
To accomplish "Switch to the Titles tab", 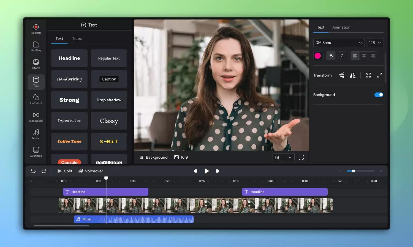I will 77,38.
